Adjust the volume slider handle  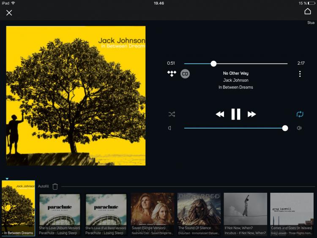285,128
